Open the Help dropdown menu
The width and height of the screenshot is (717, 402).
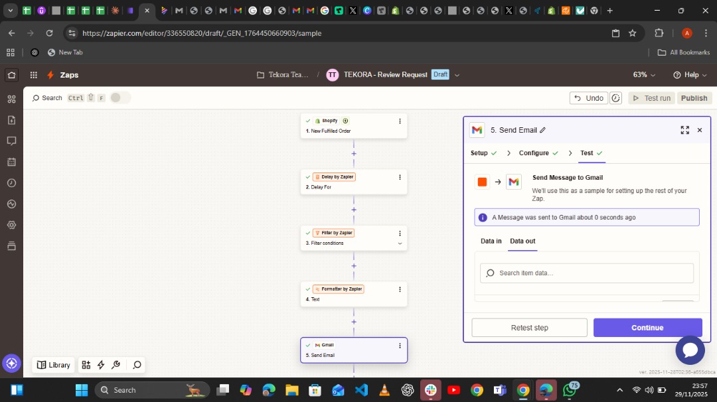pyautogui.click(x=690, y=75)
